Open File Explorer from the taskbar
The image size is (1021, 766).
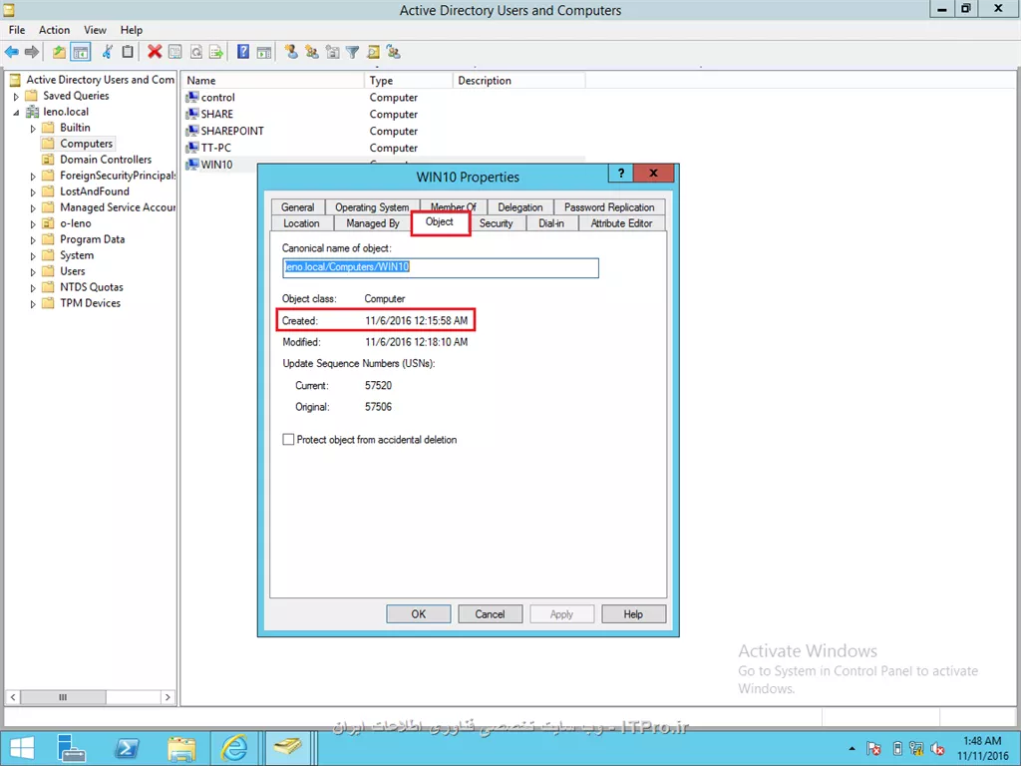[181, 748]
